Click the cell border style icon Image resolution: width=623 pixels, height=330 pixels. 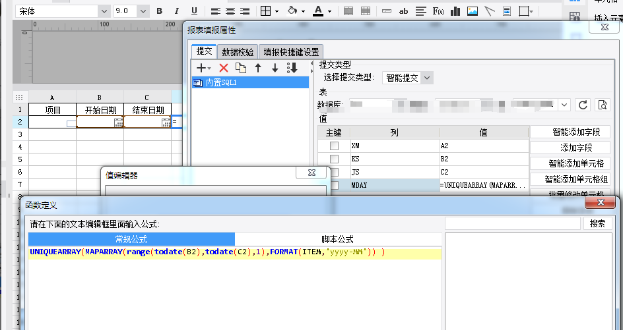(x=265, y=11)
